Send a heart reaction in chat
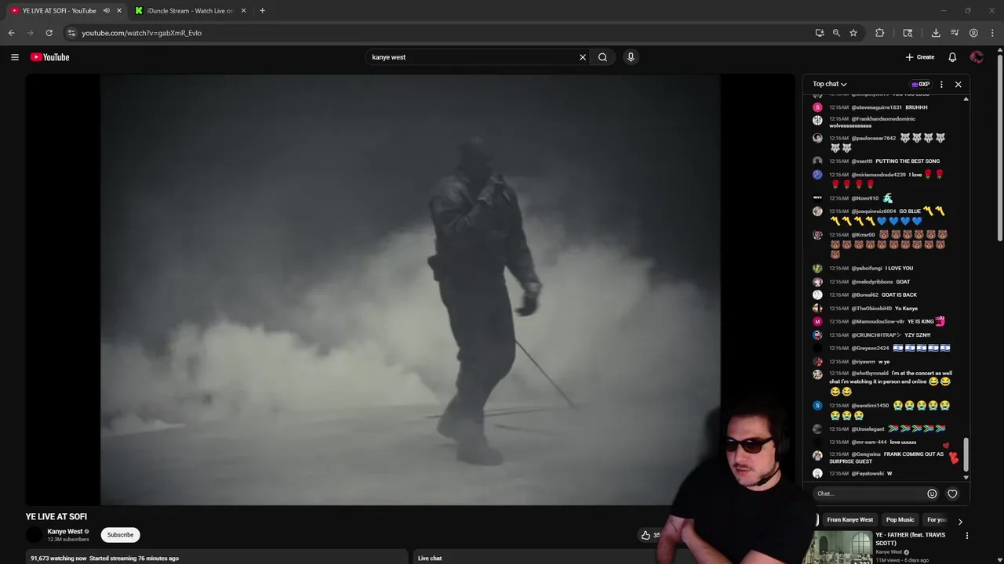1004x564 pixels. [x=952, y=493]
